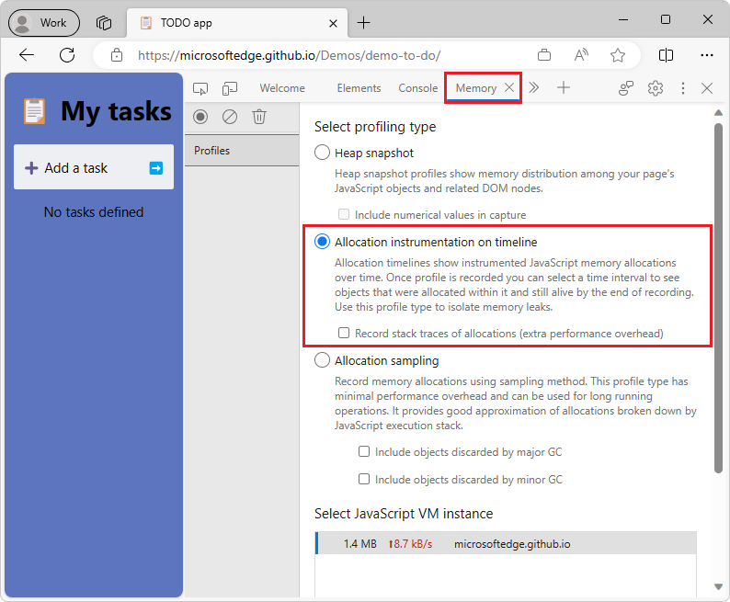The height and width of the screenshot is (602, 730).
Task: Click the briefcase icon in the address bar
Action: pos(544,55)
